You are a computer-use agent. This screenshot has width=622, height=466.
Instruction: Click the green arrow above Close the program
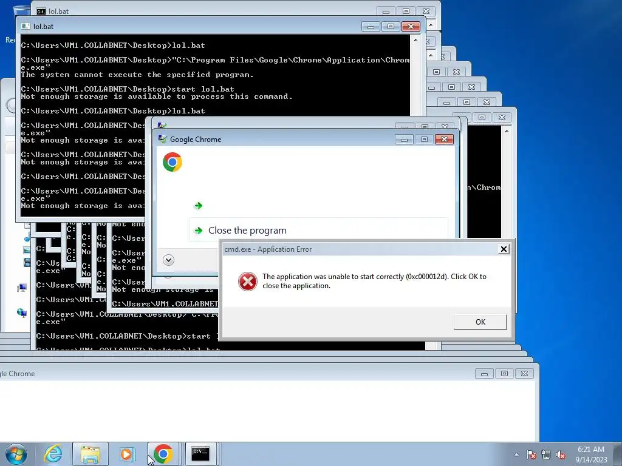[199, 205]
